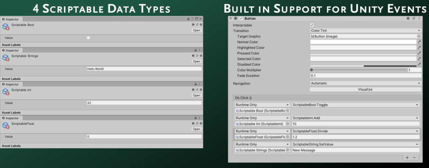Click the lock icon in the Scriptable Bool inspector
The width and height of the screenshot is (429, 168).
pos(188,19)
